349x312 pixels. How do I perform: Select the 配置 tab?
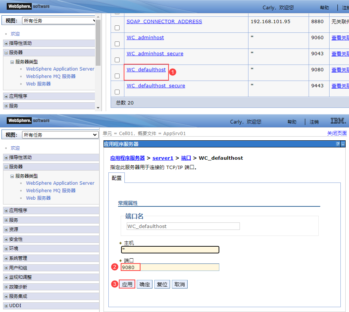(117, 178)
